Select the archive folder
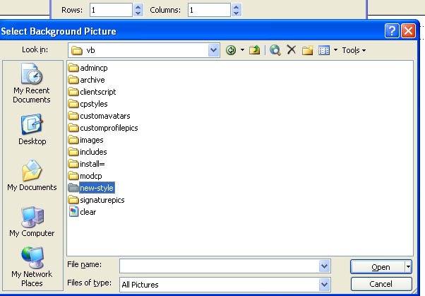Viewport: 425px width, 296px height. (86, 80)
